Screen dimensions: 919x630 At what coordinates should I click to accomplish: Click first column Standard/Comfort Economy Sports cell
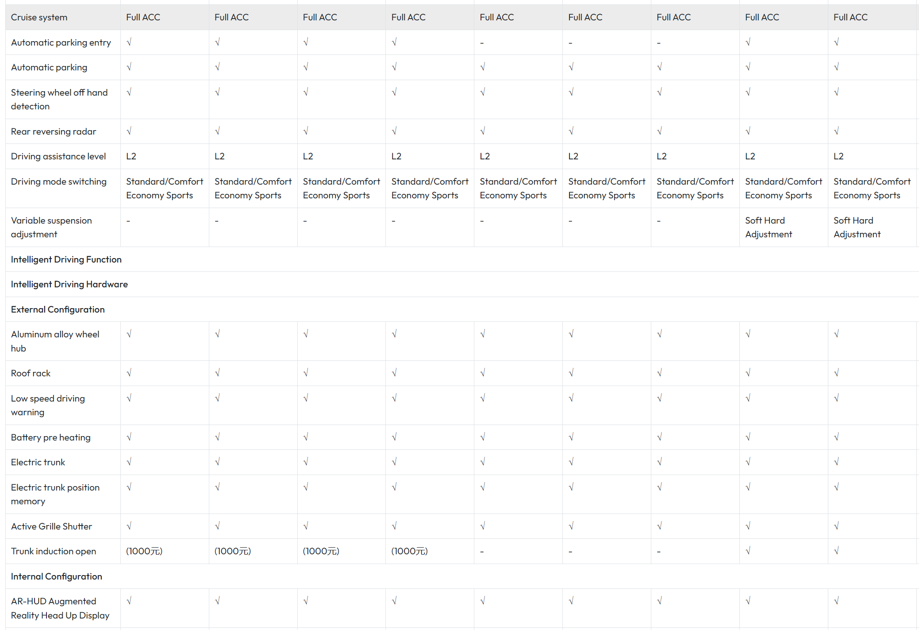165,188
